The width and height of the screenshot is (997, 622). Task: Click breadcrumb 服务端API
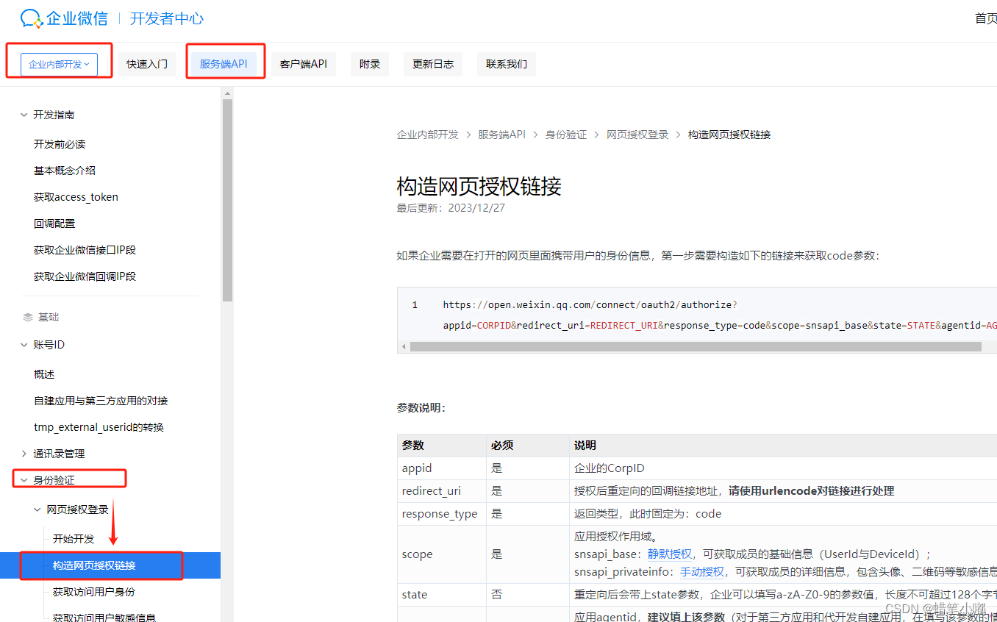tap(502, 135)
